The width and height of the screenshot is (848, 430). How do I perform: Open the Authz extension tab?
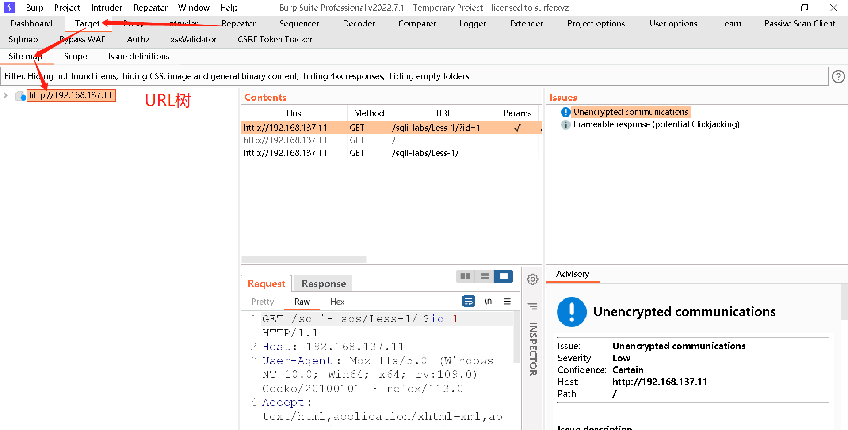pyautogui.click(x=138, y=39)
